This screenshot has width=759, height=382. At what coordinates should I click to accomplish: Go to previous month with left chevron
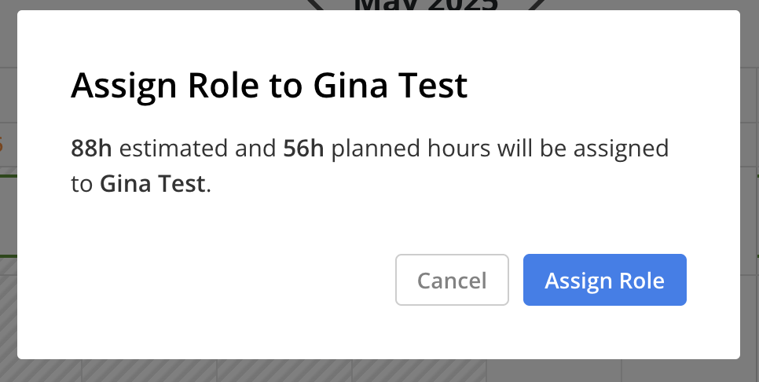(317, 5)
